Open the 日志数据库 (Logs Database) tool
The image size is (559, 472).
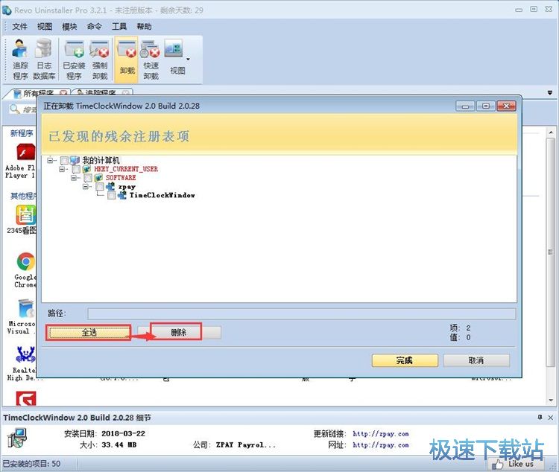(x=44, y=59)
